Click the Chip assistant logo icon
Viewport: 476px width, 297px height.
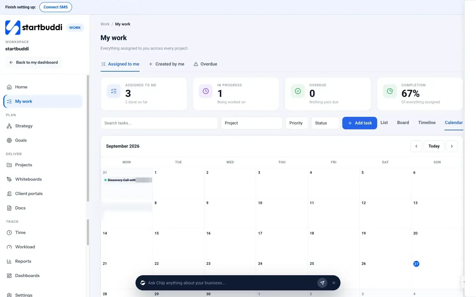tap(143, 283)
